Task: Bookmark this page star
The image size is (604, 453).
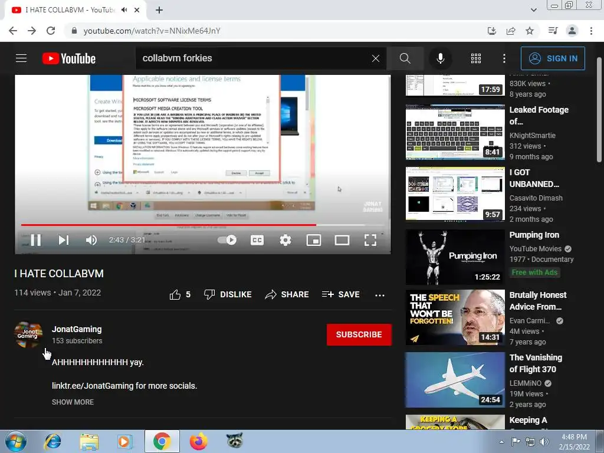Action: (530, 31)
